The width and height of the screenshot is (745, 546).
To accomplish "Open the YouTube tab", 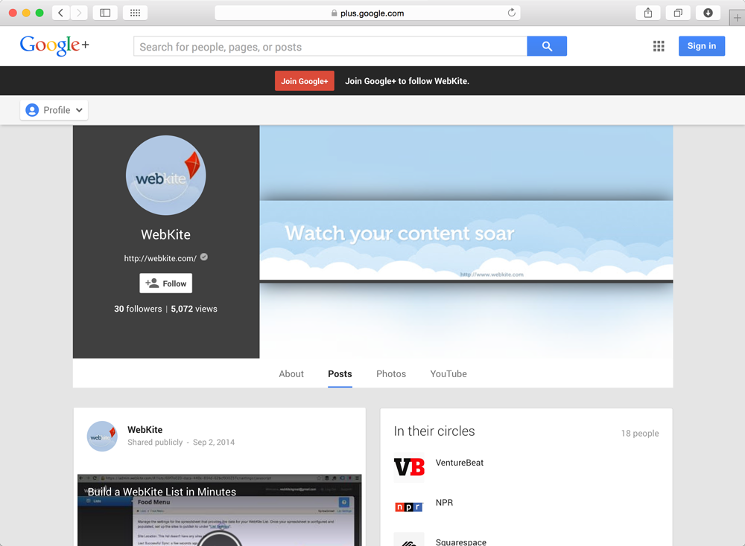I will tap(448, 374).
